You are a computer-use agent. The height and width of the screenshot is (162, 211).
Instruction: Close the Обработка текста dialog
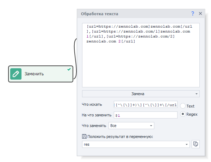200,13
